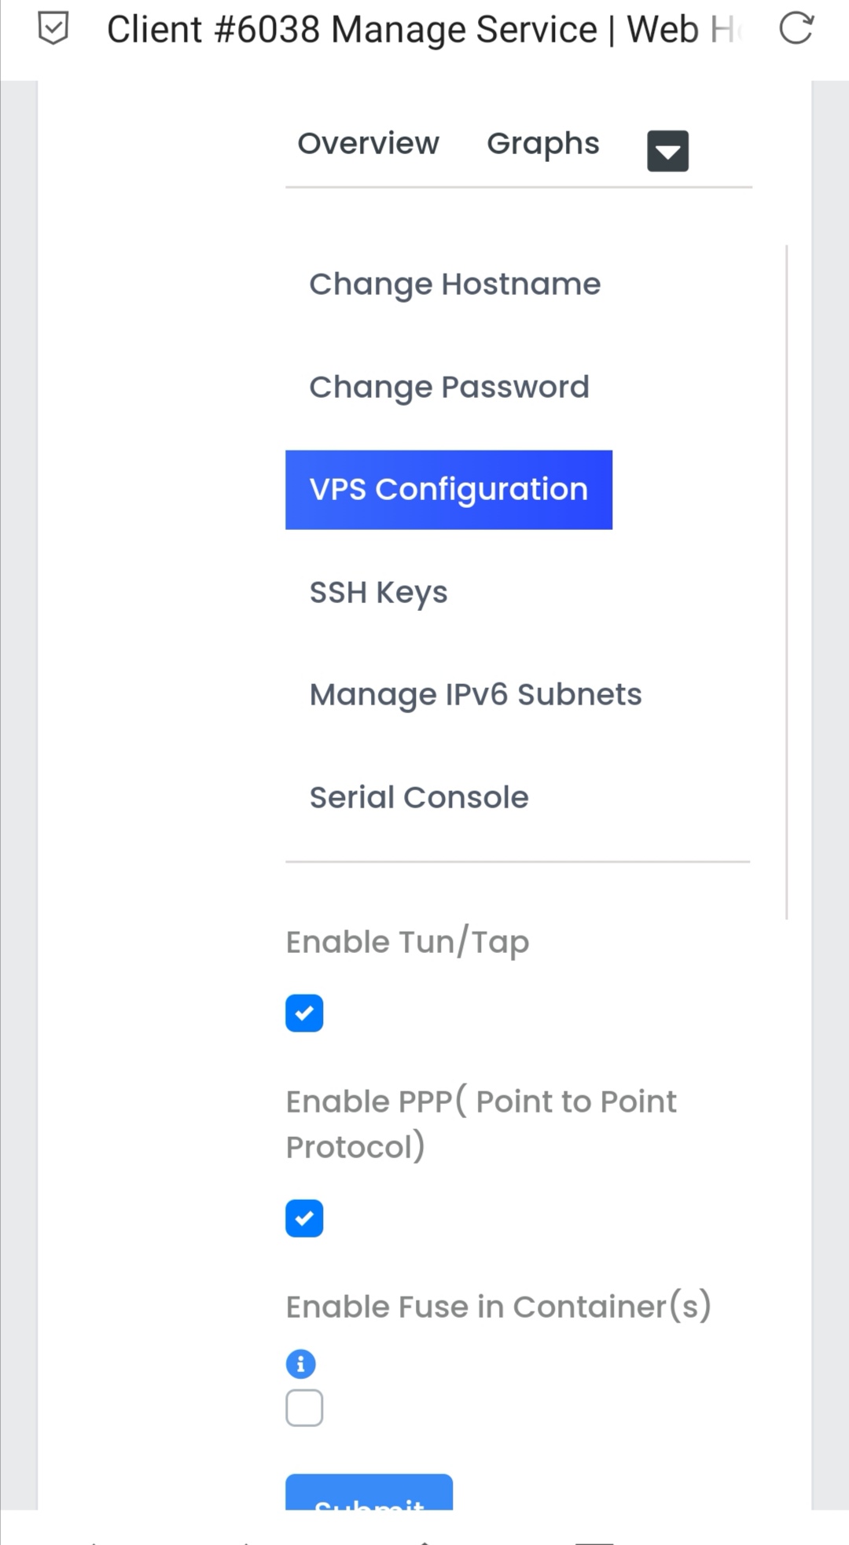This screenshot has height=1545, width=849.
Task: Reload the page with the refresh icon
Action: tap(796, 29)
